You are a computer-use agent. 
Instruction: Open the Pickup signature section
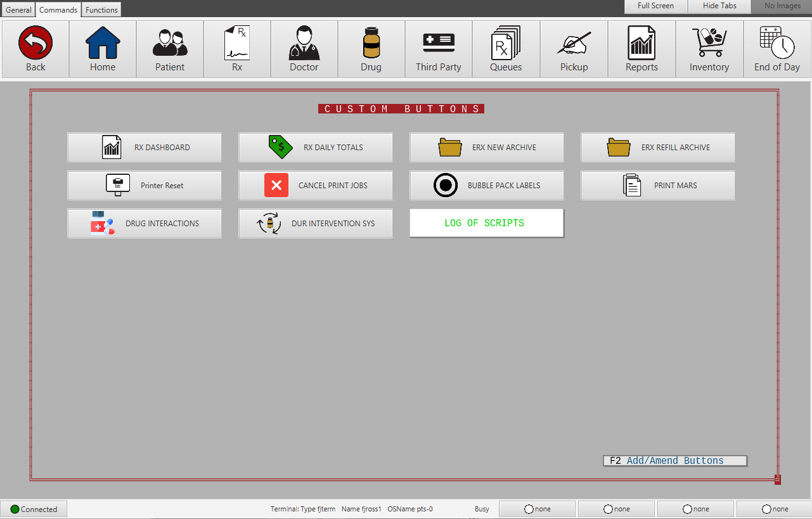point(574,49)
